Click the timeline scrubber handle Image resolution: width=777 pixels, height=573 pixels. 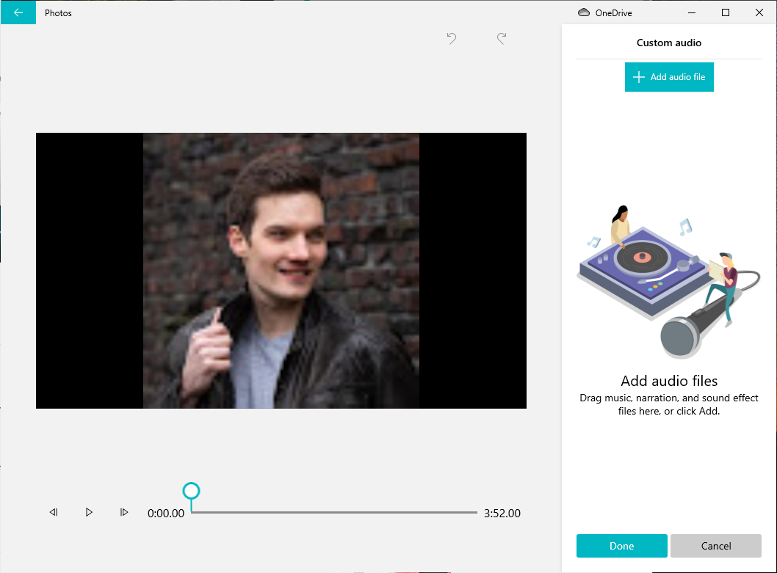[x=191, y=491]
